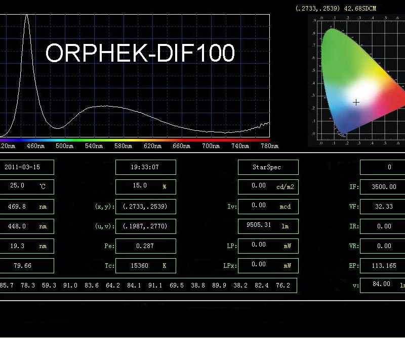Click the field showing 0 at top right
The image size is (405, 339).
pyautogui.click(x=383, y=167)
